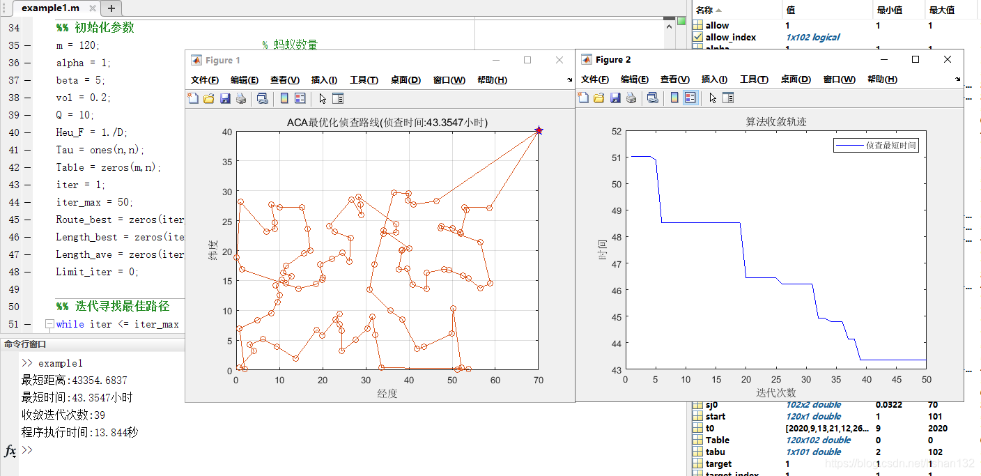Select the target variable name in workspace
Screen dimensions: 981x476
coord(719,463)
